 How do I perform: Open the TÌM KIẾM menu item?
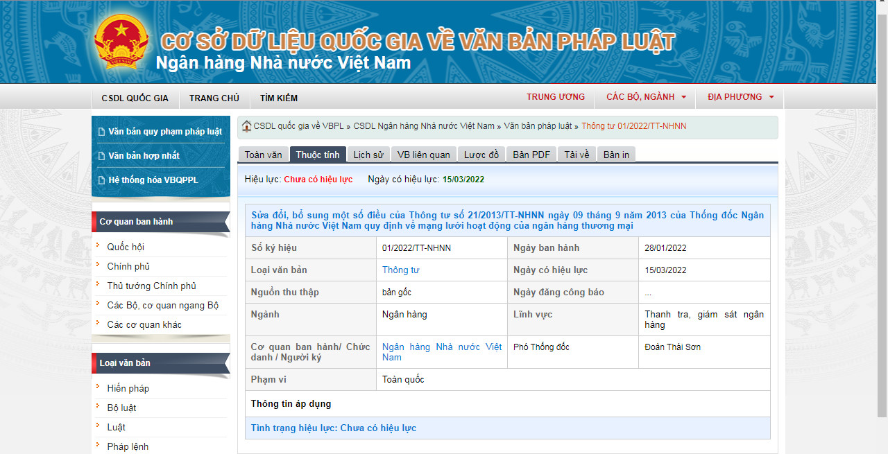(279, 98)
